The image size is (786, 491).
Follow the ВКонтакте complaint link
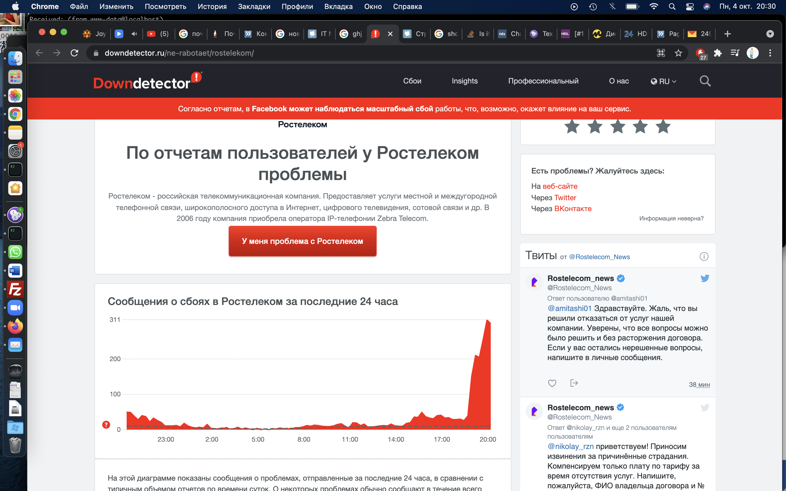(573, 208)
